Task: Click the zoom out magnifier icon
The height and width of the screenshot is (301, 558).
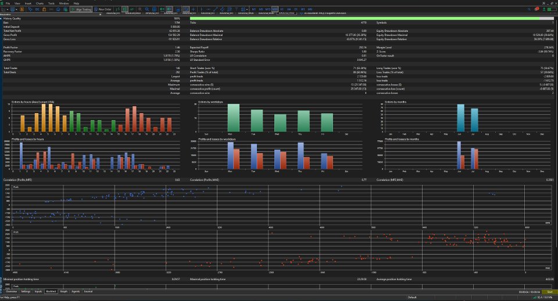Action: point(147,9)
